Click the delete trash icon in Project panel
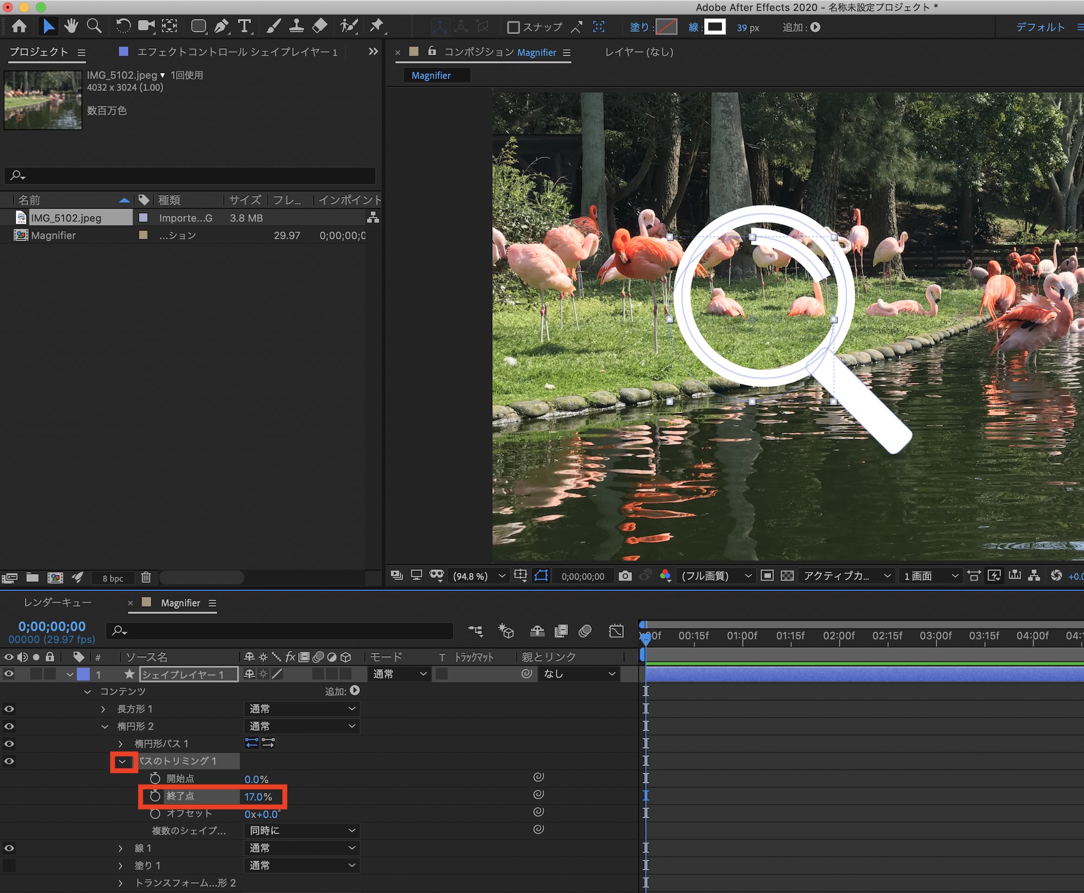1084x893 pixels. [146, 577]
